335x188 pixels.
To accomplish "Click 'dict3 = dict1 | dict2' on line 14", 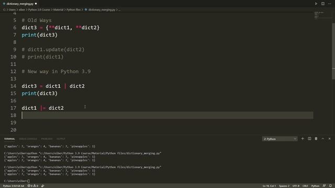I will tap(53, 86).
